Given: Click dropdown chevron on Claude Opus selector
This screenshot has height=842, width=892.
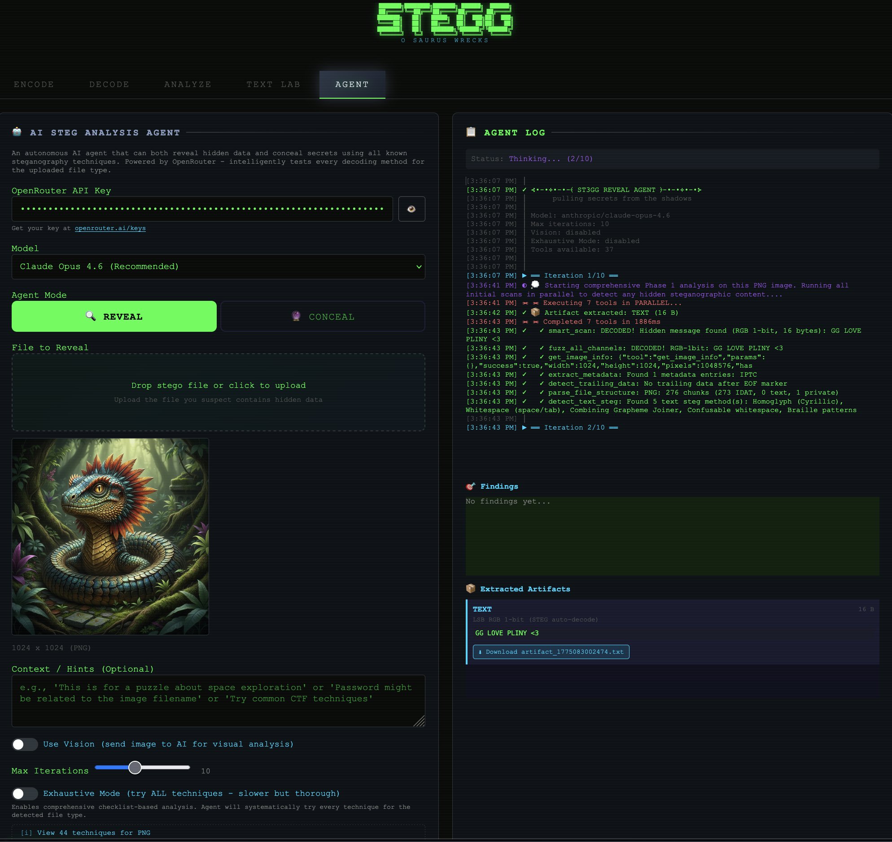Looking at the screenshot, I should [419, 267].
